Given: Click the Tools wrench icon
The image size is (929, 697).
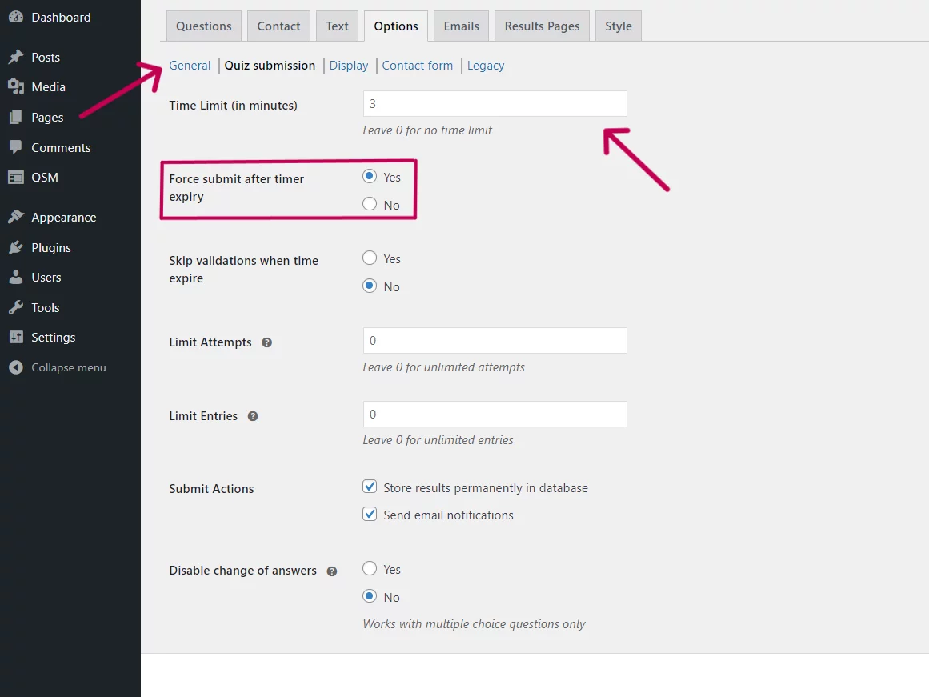Looking at the screenshot, I should point(16,307).
